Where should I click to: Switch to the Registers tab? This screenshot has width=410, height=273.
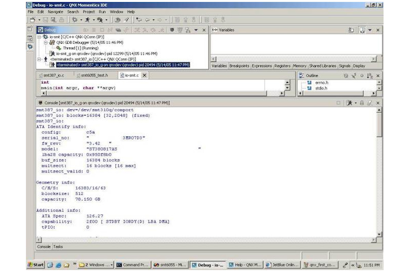[282, 66]
